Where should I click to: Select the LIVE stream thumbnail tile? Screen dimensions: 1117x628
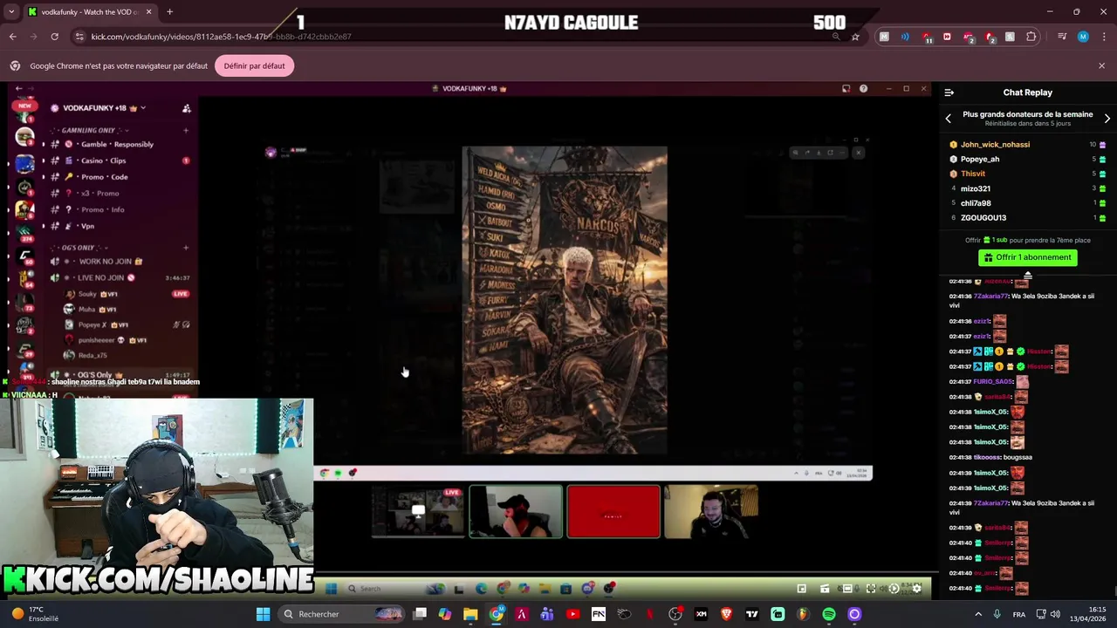coord(418,512)
